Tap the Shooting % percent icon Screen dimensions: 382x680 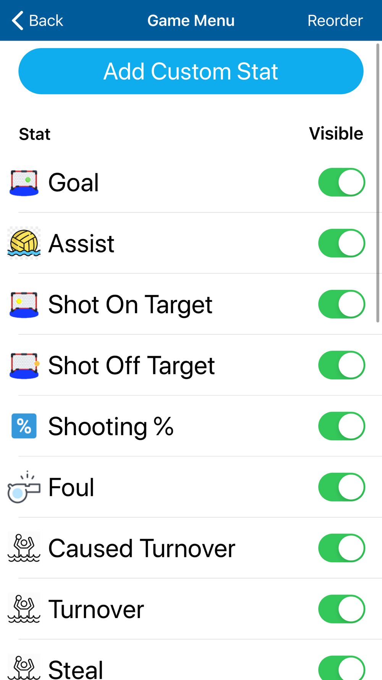tap(24, 426)
